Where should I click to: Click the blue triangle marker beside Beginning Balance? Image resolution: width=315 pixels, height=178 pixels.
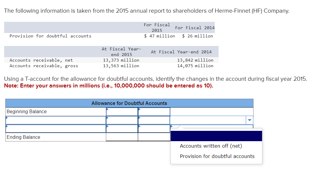(x=107, y=109)
